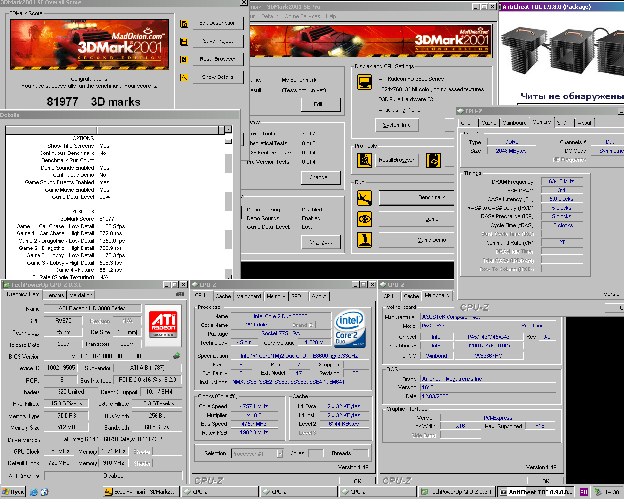Open the Default menu in 3DMark

click(x=270, y=16)
